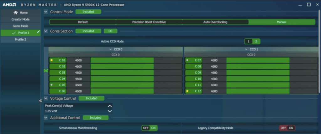Adjust the C 01 frequency slider bar
This screenshot has width=321, height=134.
click(x=136, y=60)
